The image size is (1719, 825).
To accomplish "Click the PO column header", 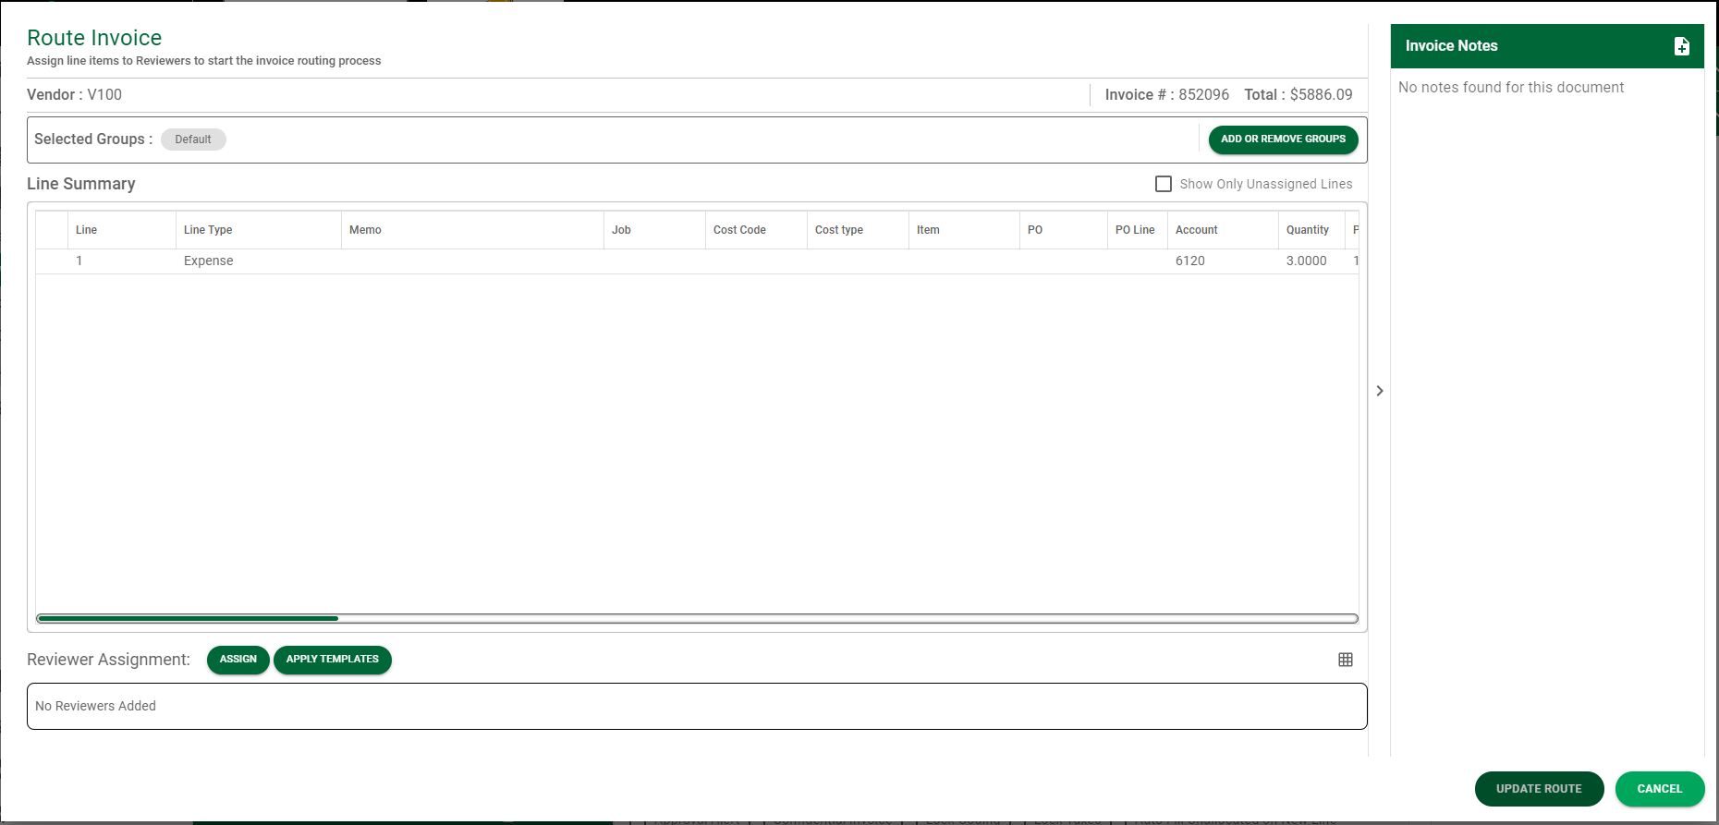I will pyautogui.click(x=1064, y=230).
